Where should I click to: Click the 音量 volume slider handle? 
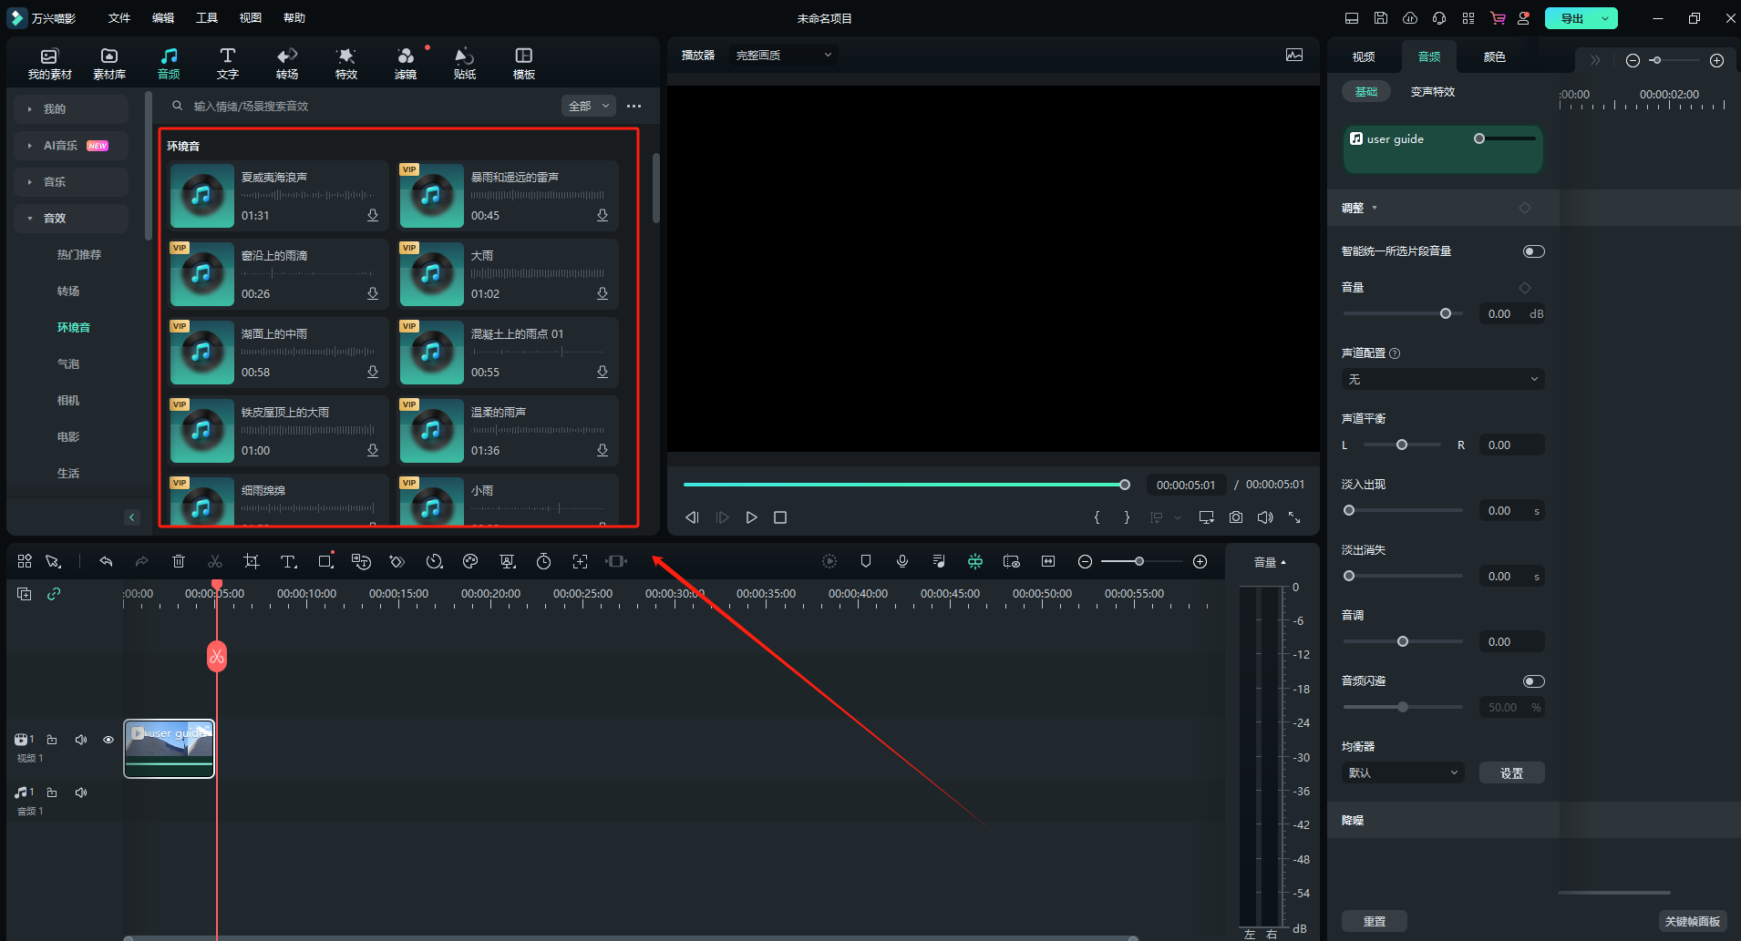pos(1446,313)
